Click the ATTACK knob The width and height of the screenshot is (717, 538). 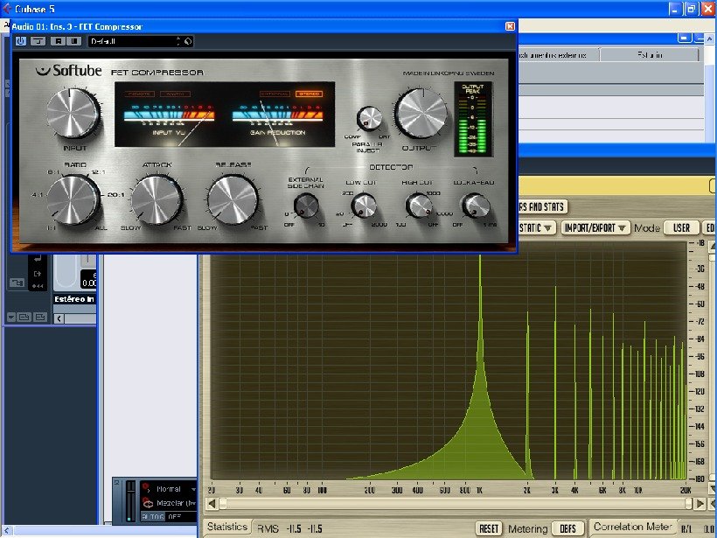click(x=157, y=200)
